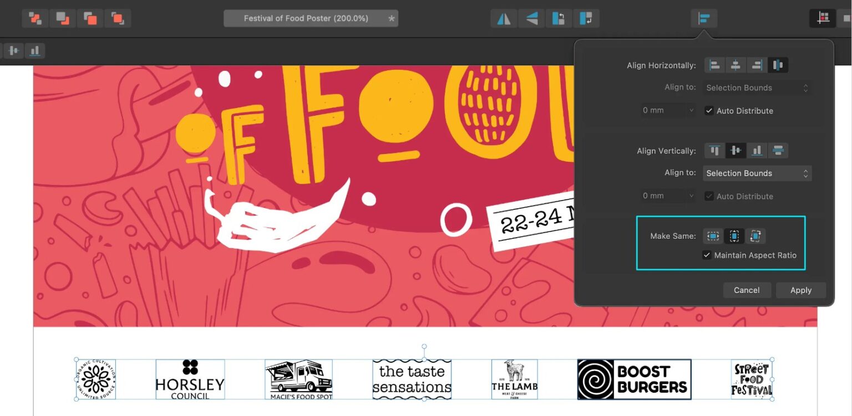Select the Boost Burgers logo on canvas

coord(634,379)
